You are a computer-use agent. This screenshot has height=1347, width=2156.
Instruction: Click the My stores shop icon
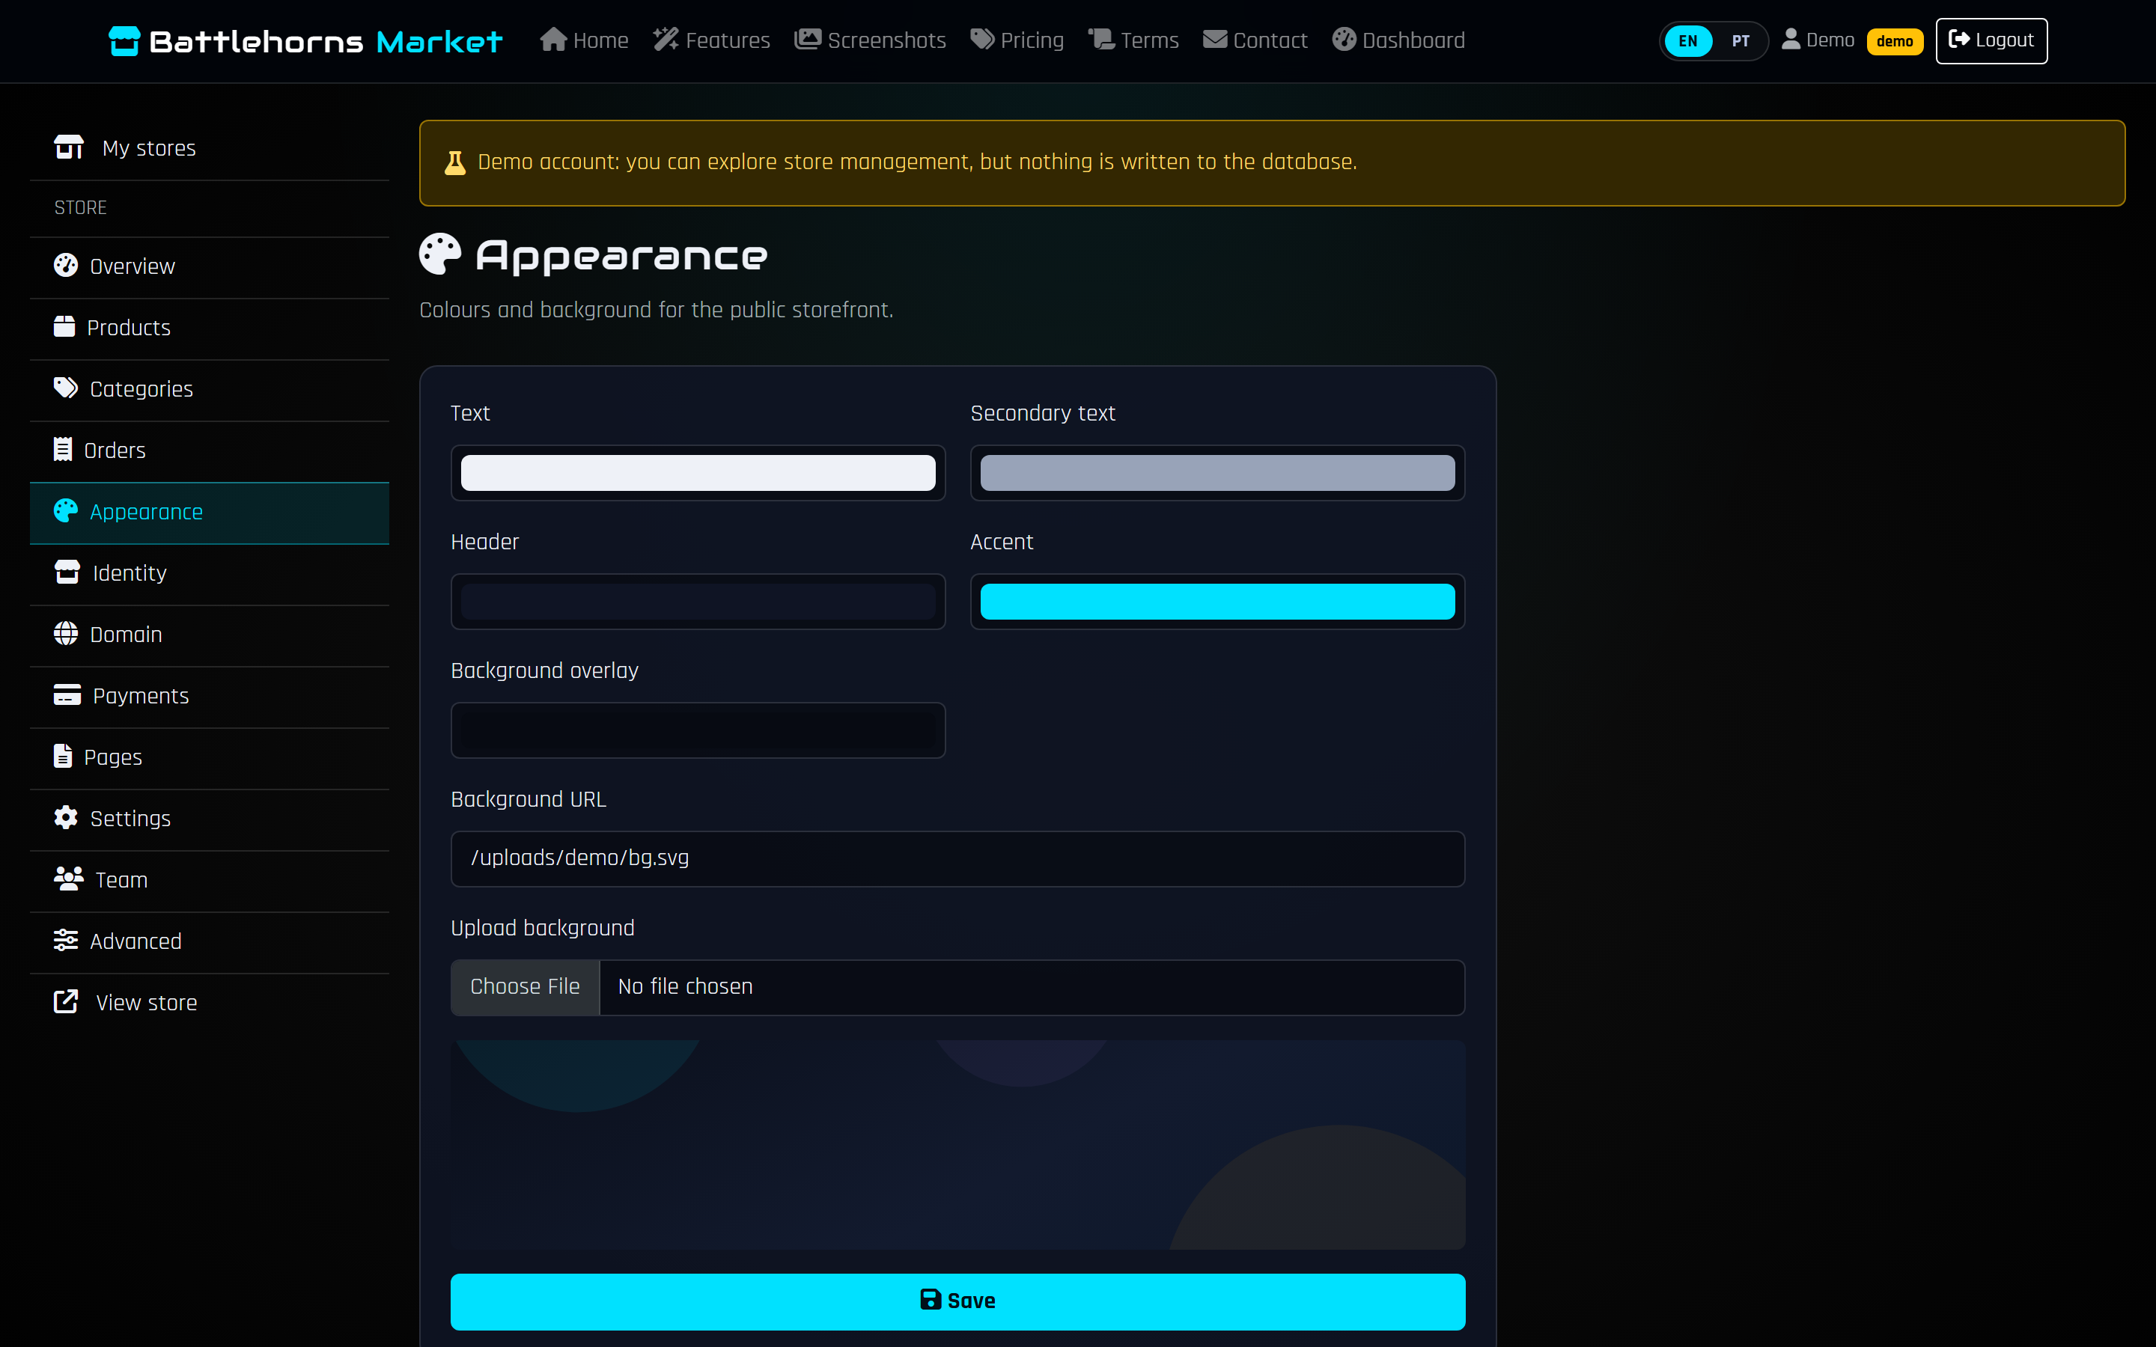click(69, 148)
